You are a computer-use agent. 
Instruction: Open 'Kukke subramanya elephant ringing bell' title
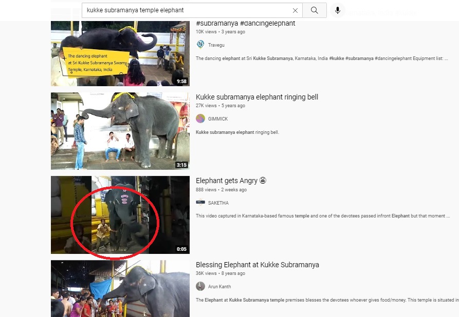click(256, 97)
